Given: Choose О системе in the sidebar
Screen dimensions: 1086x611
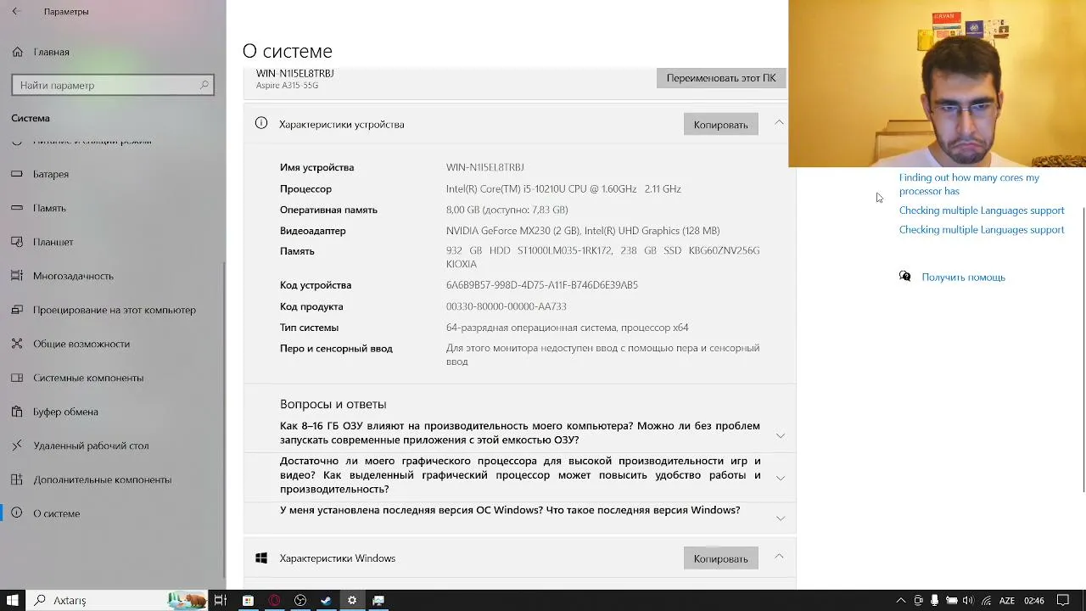Looking at the screenshot, I should [56, 513].
